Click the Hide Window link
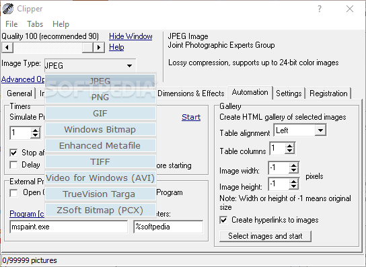Image resolution: width=366 pixels, height=267 pixels. tap(131, 36)
